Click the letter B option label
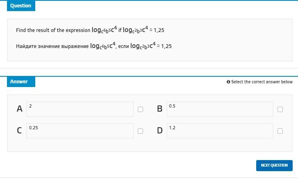The height and width of the screenshot is (181, 298). [x=160, y=109]
